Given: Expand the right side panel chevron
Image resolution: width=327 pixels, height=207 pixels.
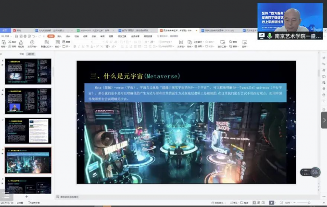Looking at the screenshot, I should pyautogui.click(x=324, y=120).
